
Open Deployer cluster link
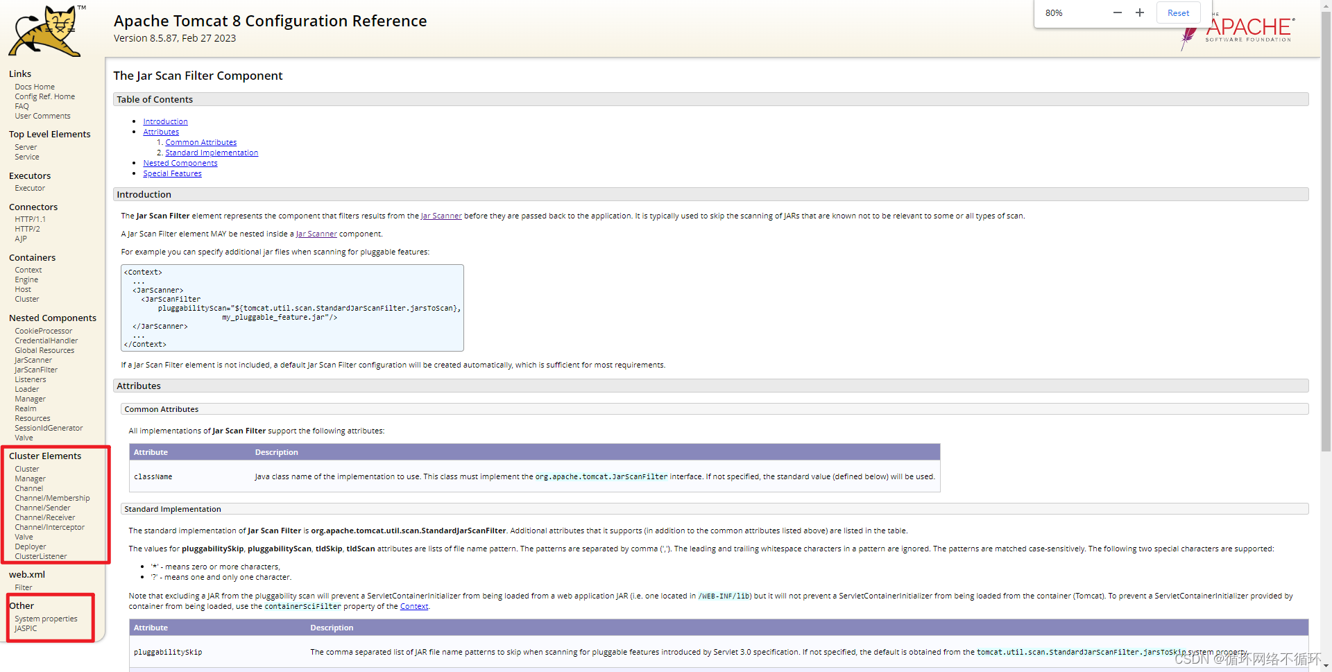tap(31, 546)
